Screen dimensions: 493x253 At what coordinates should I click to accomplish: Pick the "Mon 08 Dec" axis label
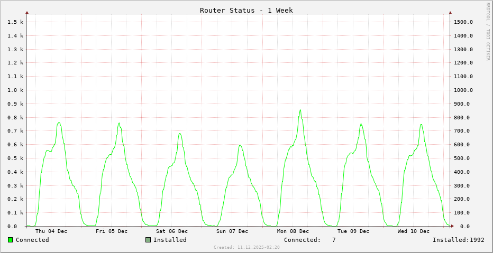293,231
